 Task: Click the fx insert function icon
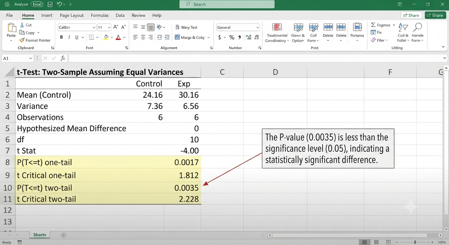tap(63, 58)
